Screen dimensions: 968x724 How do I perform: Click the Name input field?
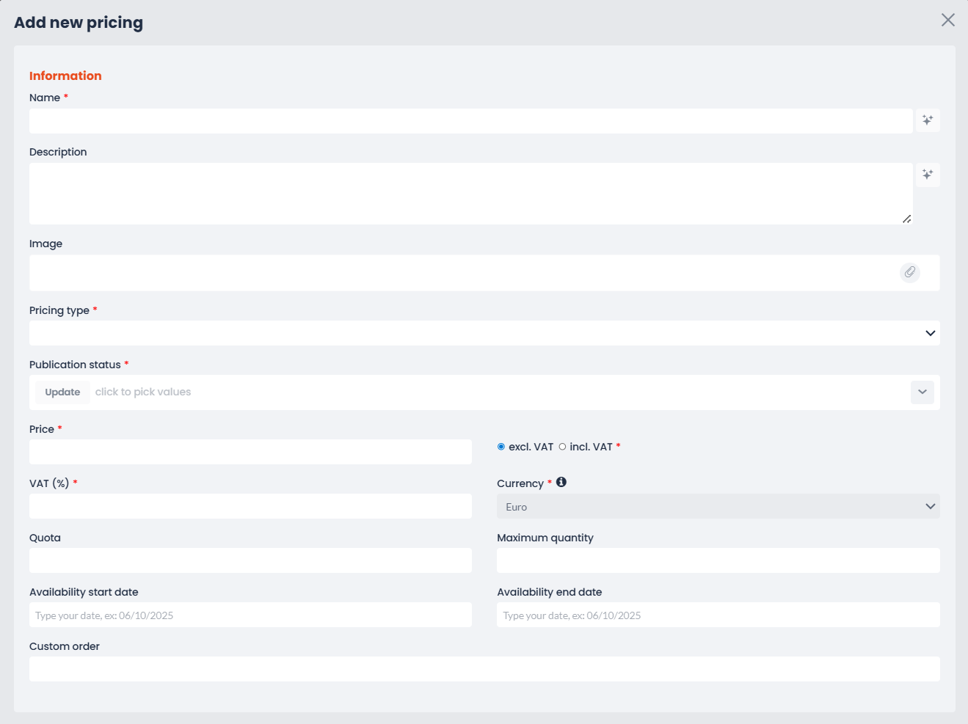click(470, 121)
